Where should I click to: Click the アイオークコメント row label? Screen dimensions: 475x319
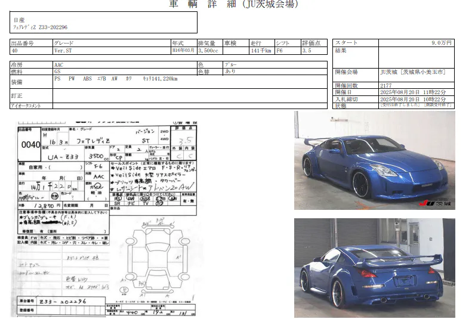point(26,106)
